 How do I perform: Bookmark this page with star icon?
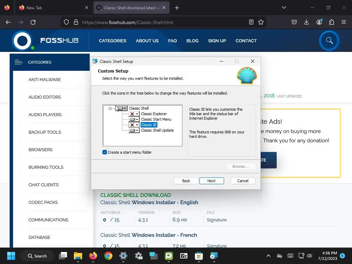(261, 22)
